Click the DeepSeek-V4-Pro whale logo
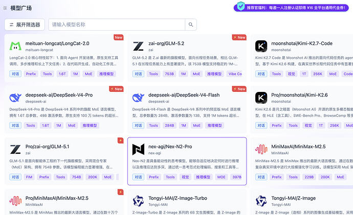 tap(15, 98)
